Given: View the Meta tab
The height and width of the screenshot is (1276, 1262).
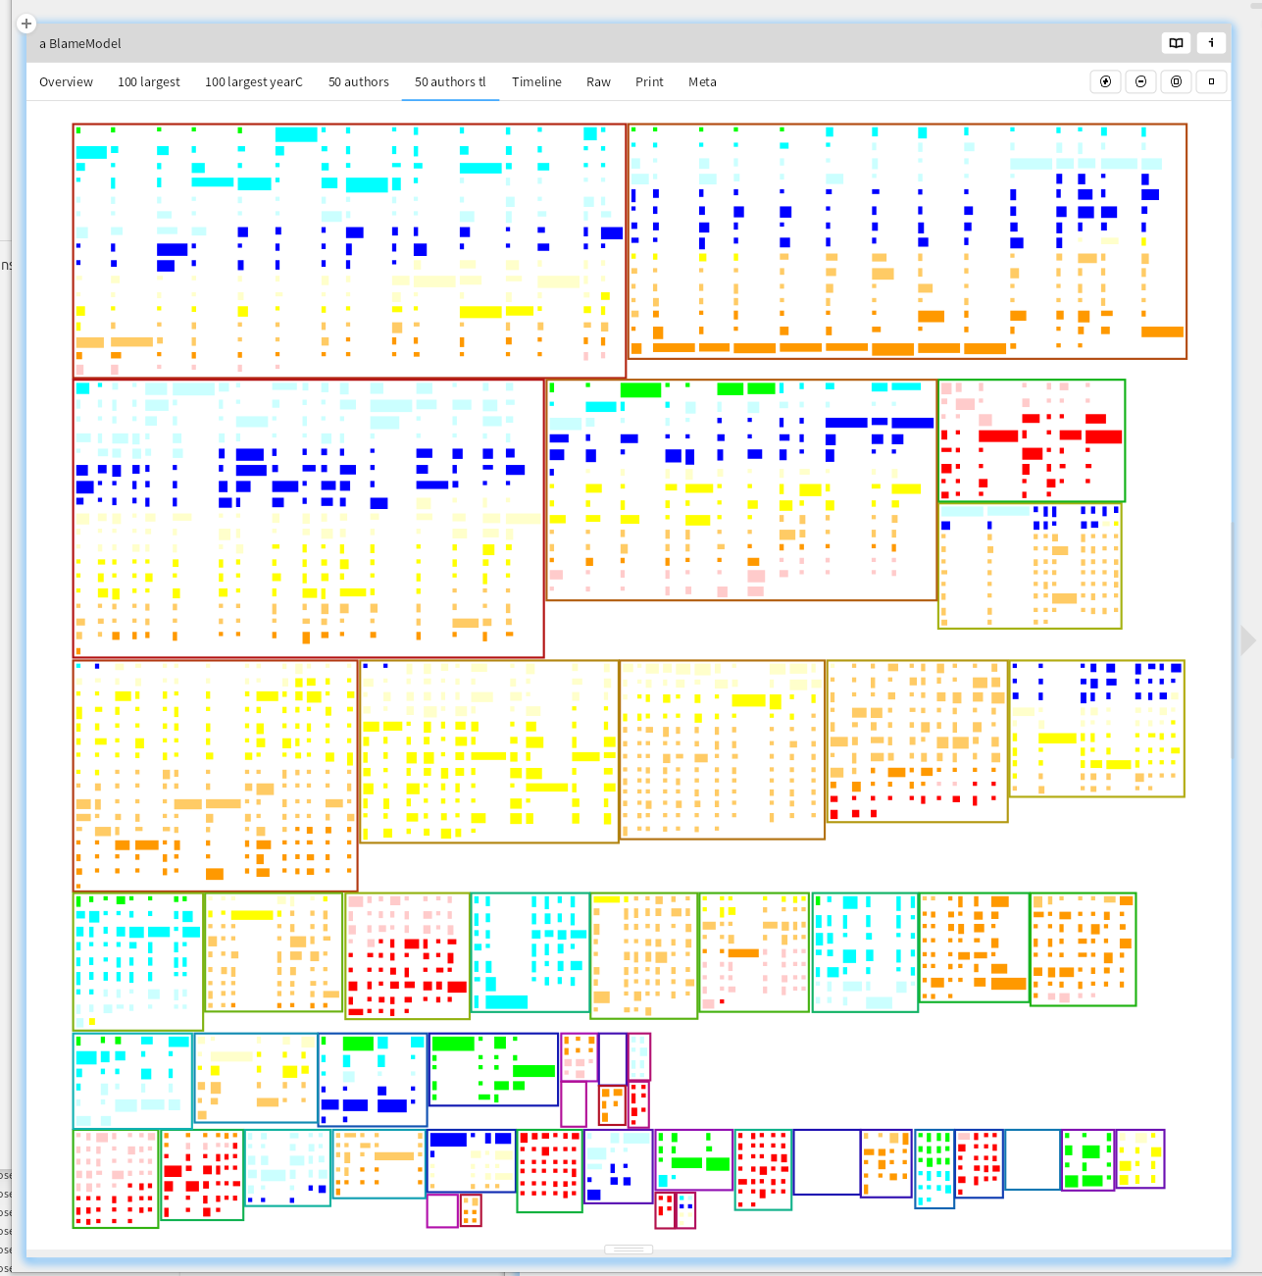Looking at the screenshot, I should coord(702,82).
